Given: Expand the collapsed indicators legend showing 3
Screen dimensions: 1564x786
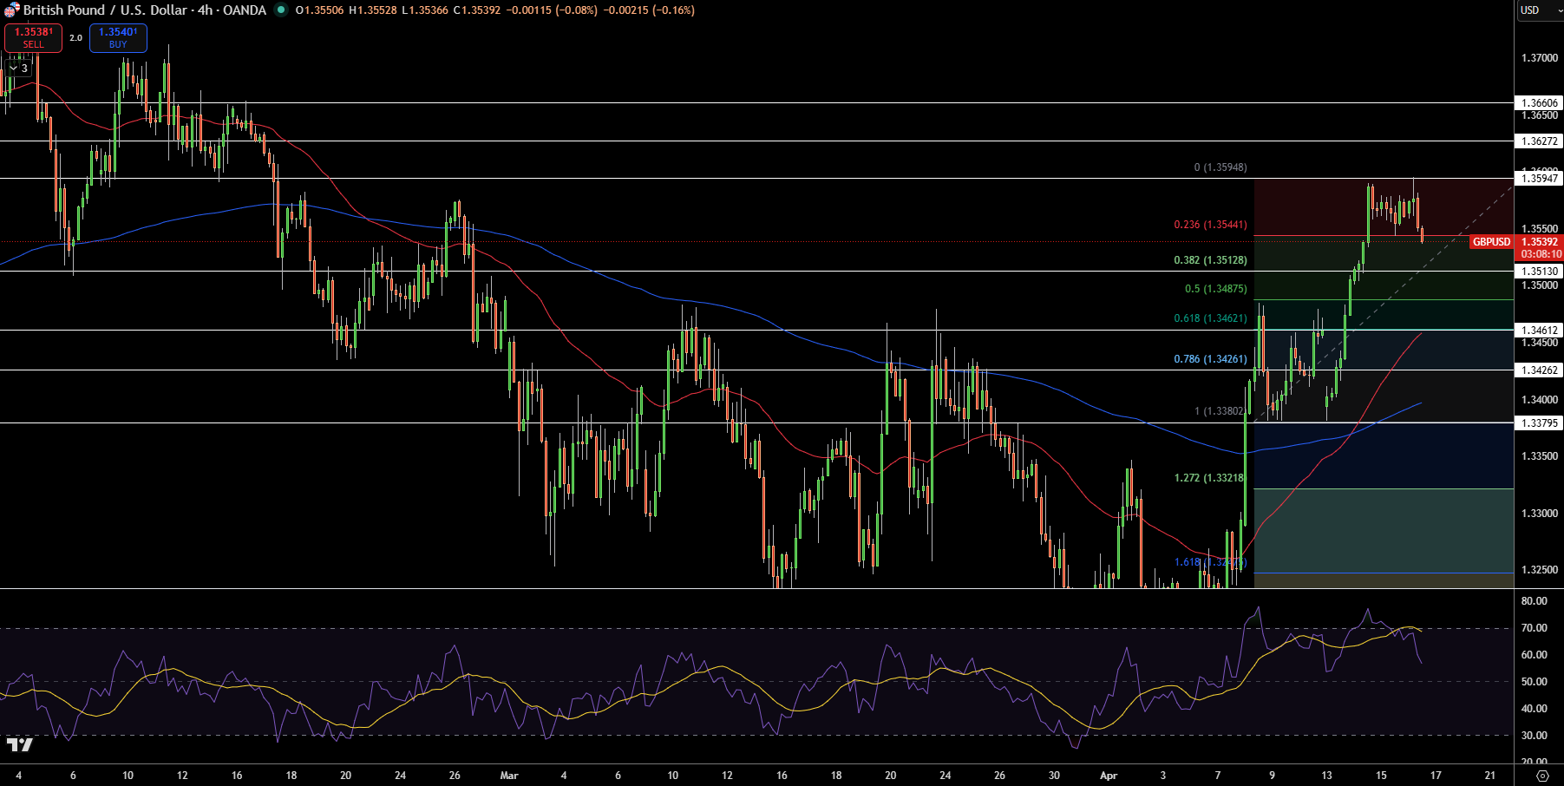Looking at the screenshot, I should point(18,68).
